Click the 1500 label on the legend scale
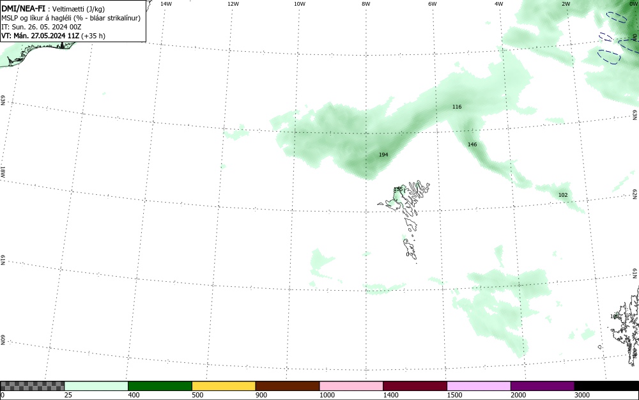This screenshot has width=639, height=400. pyautogui.click(x=454, y=395)
